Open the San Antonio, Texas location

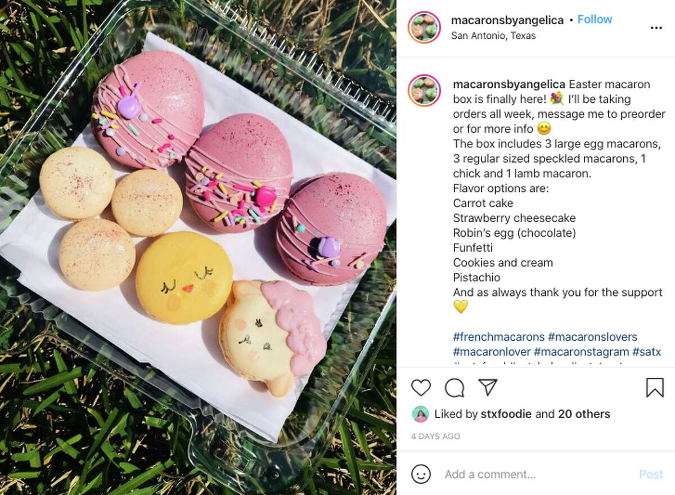(x=493, y=35)
